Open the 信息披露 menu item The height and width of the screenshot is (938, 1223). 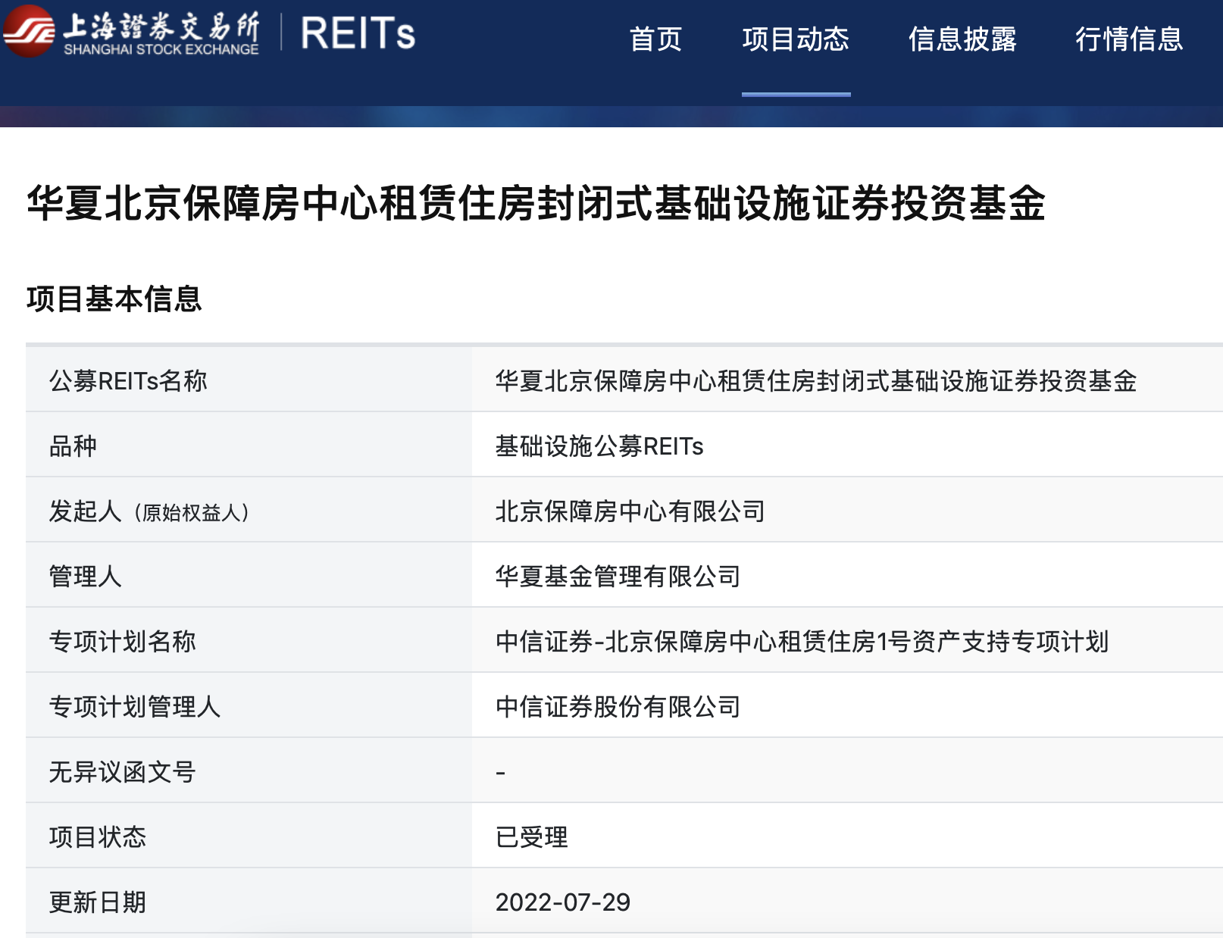click(x=962, y=39)
